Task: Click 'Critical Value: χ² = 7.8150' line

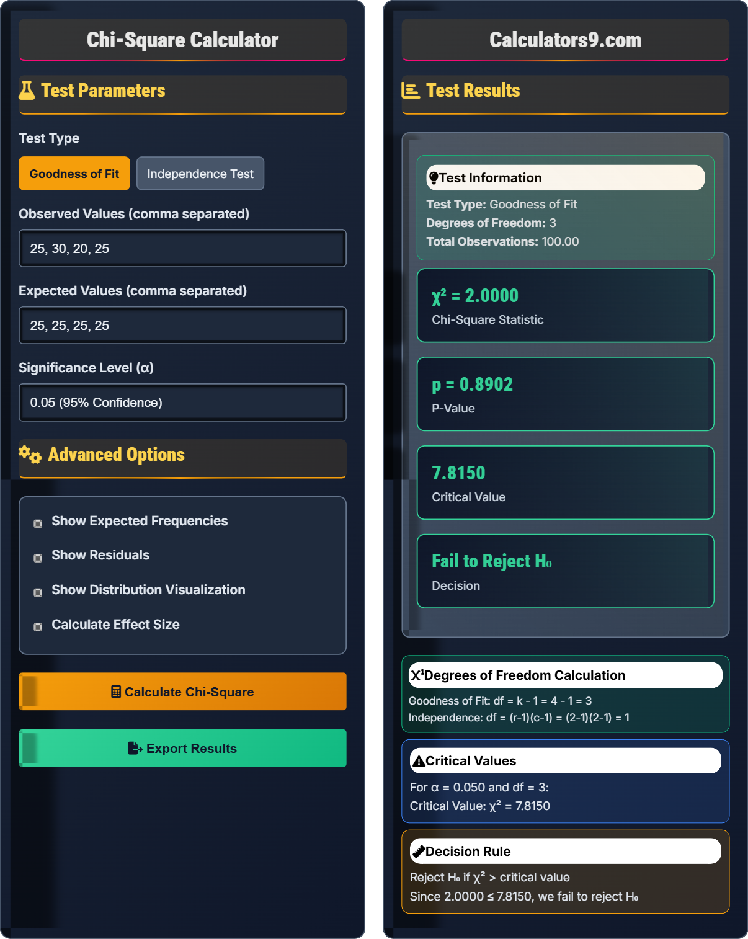Action: click(x=480, y=806)
